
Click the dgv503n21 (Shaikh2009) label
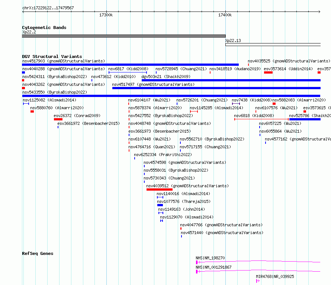[166, 77]
